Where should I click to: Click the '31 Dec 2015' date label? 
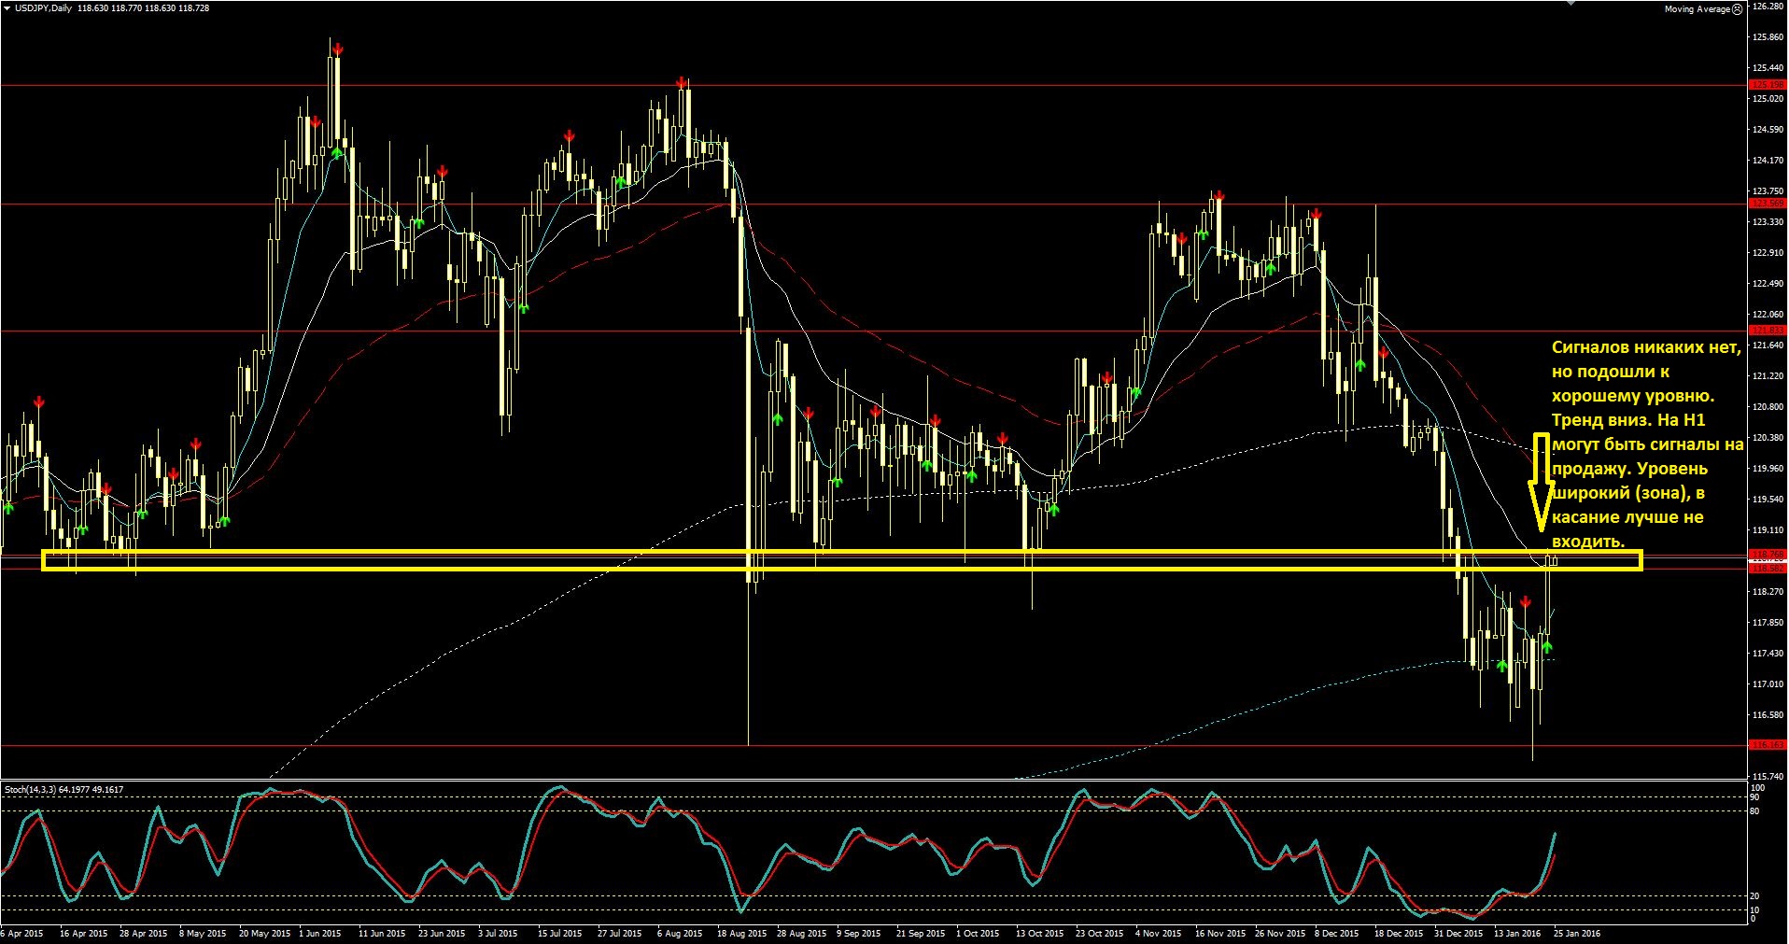pos(1458,933)
